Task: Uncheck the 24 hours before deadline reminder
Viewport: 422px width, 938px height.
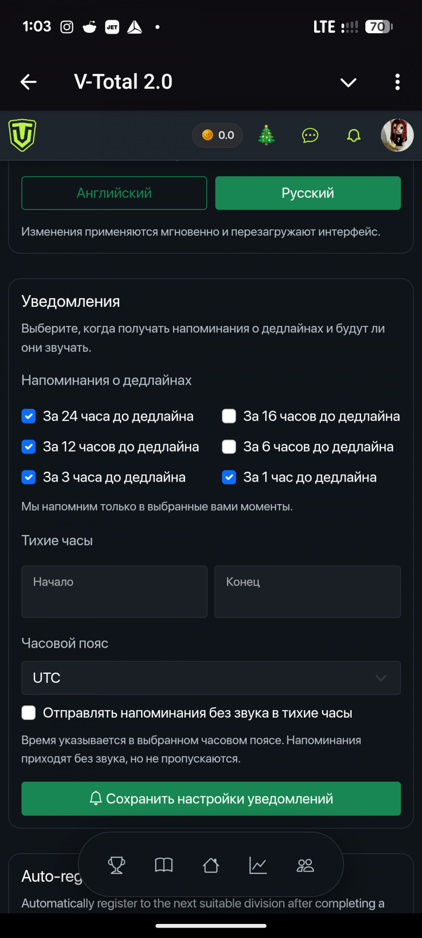Action: point(29,416)
